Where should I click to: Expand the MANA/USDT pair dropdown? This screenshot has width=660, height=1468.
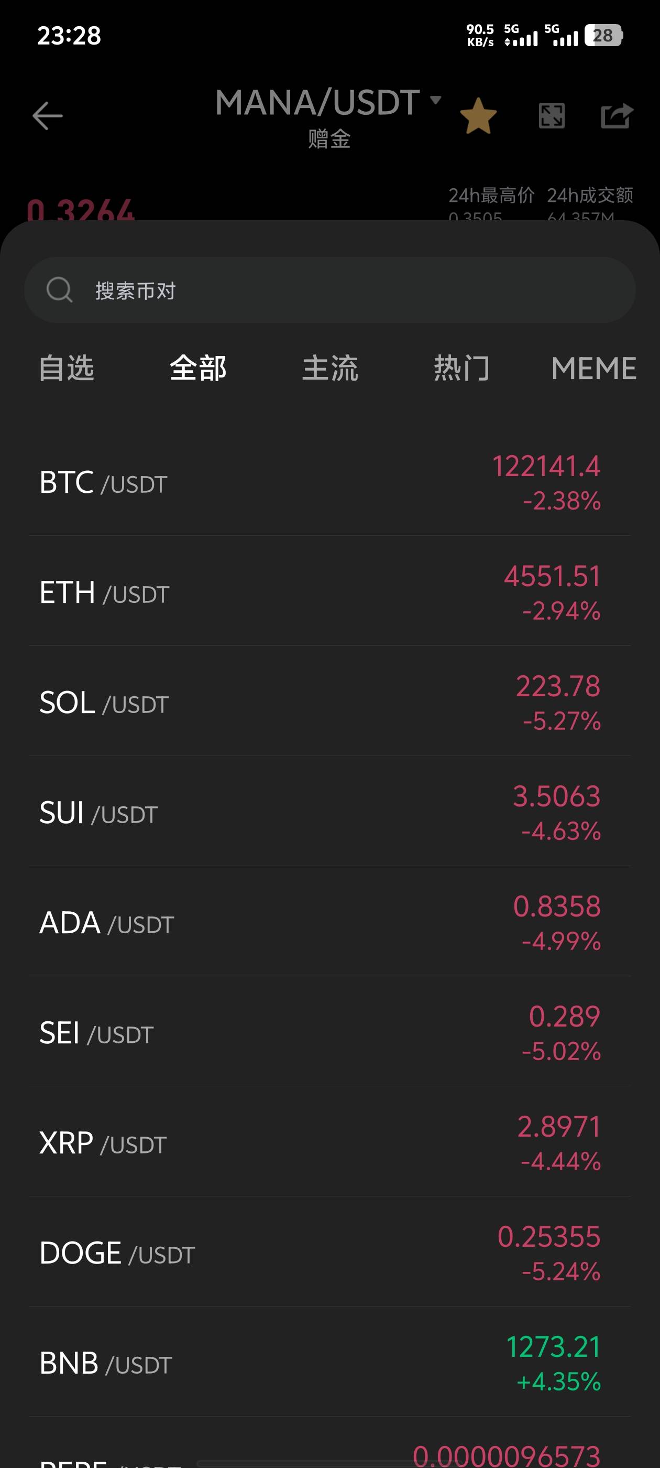tap(436, 100)
